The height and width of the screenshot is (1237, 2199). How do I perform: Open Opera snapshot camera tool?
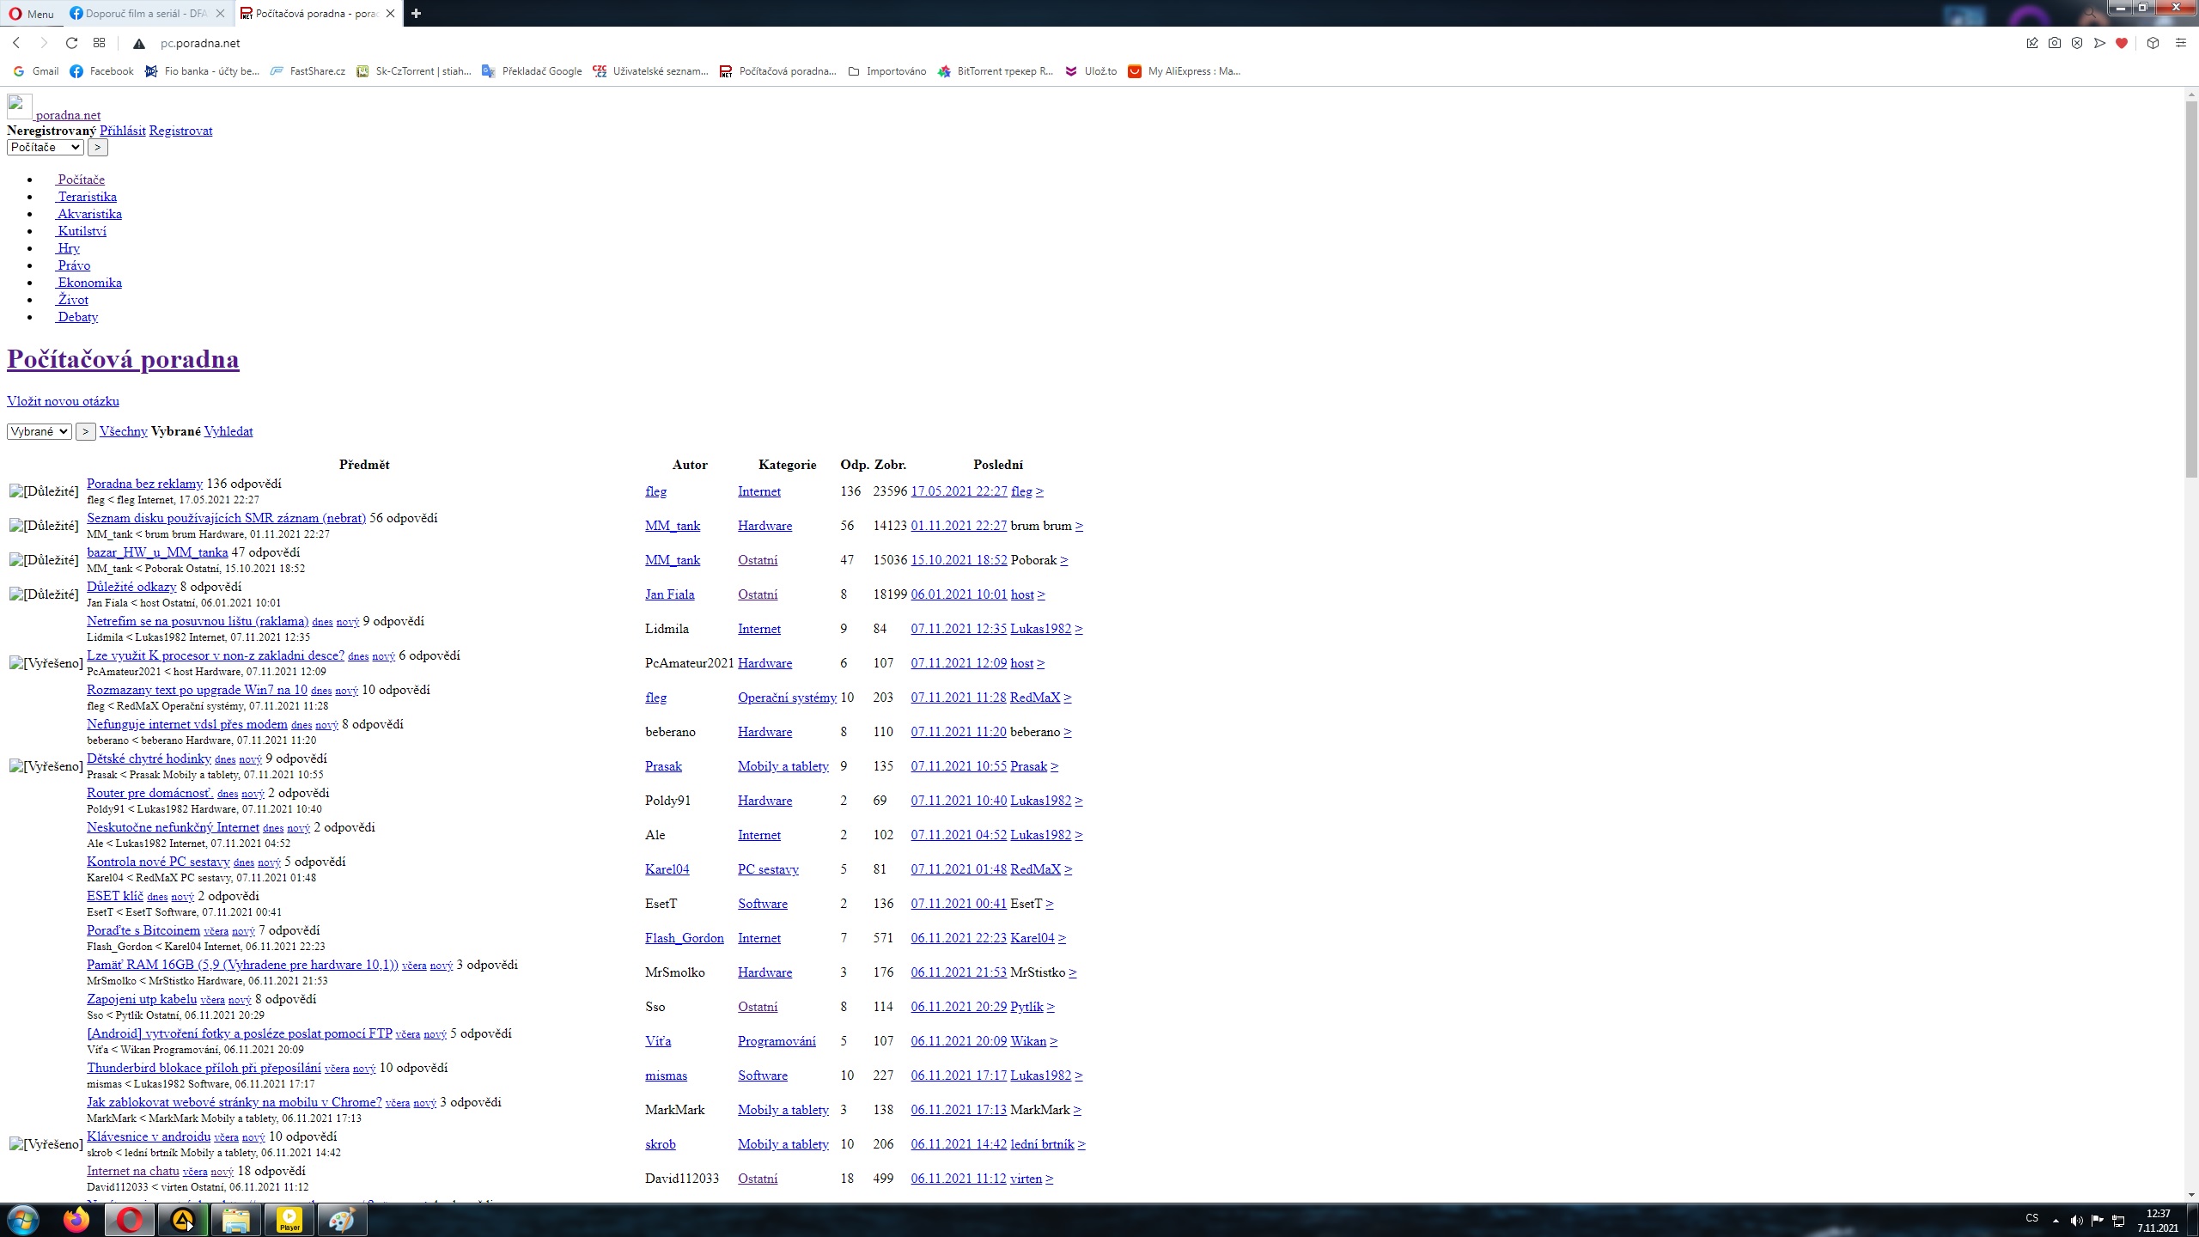[2054, 43]
